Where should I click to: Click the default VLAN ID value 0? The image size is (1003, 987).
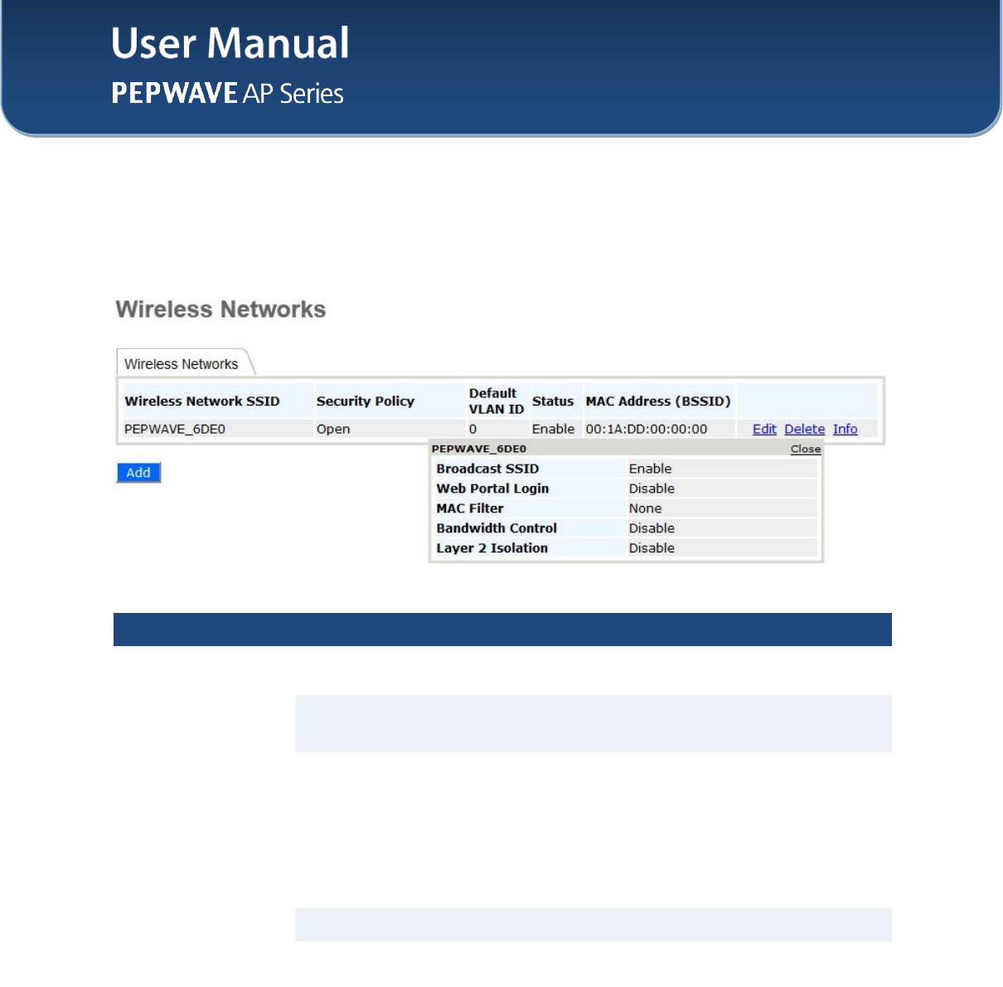472,429
